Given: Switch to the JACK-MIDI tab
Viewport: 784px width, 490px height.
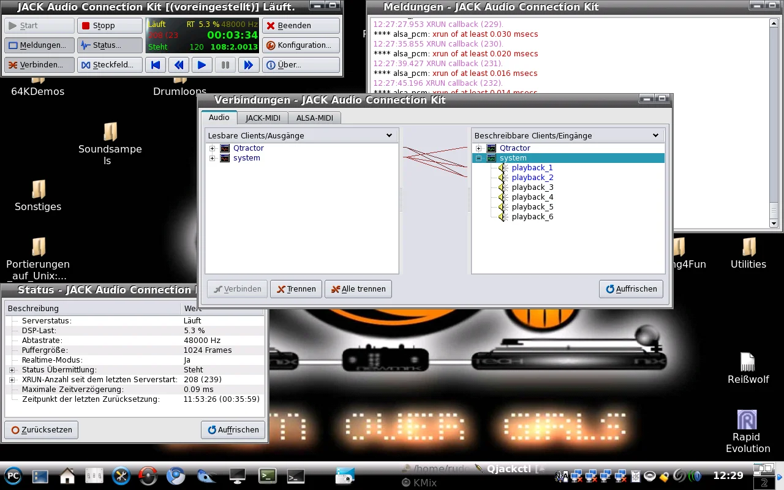Looking at the screenshot, I should tap(263, 118).
